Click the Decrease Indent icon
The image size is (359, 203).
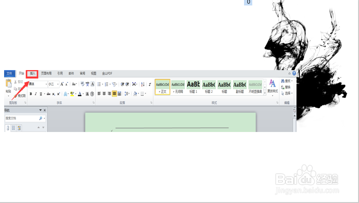(123, 84)
